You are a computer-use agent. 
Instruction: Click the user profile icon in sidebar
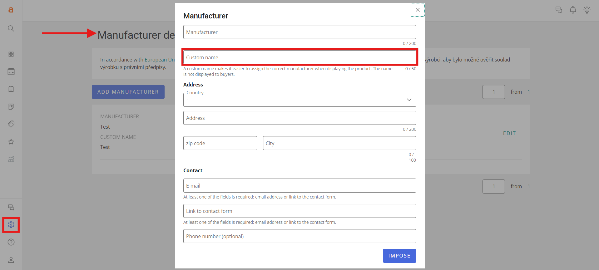11,260
